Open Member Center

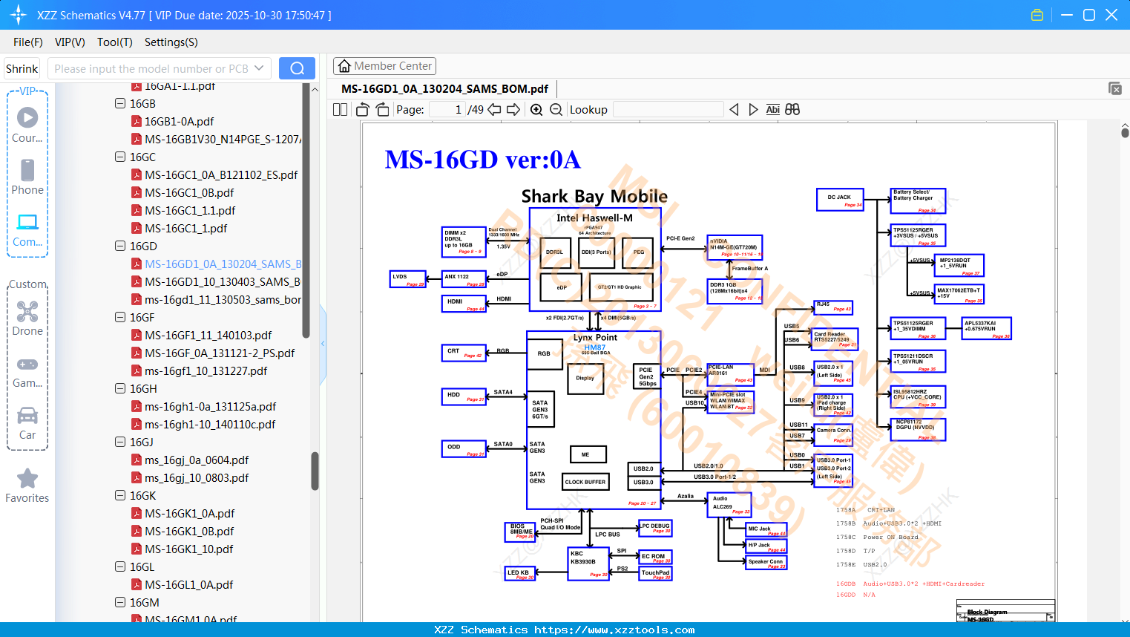tap(384, 66)
